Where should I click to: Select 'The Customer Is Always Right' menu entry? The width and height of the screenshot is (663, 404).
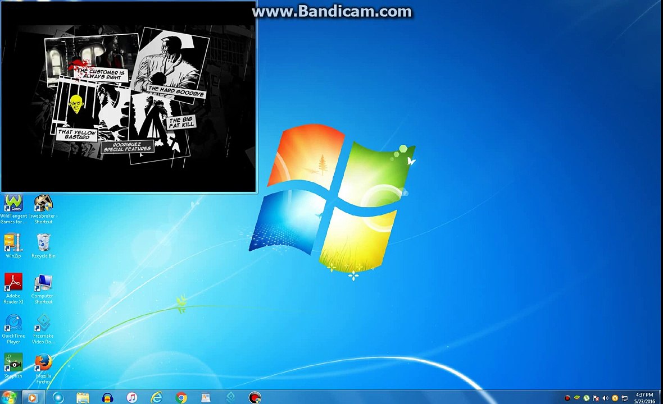[x=102, y=74]
